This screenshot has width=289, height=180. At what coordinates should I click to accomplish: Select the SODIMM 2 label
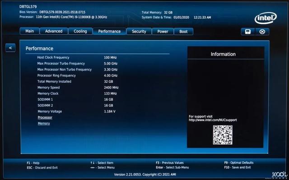pyautogui.click(x=45, y=106)
